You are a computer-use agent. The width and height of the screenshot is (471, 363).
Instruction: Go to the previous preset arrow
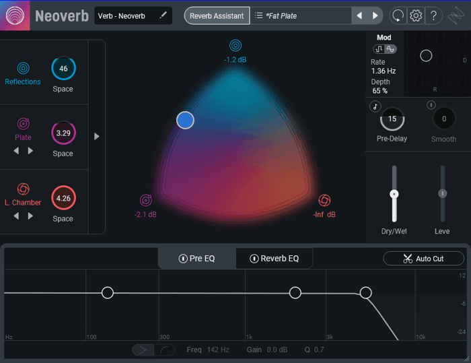coord(359,15)
